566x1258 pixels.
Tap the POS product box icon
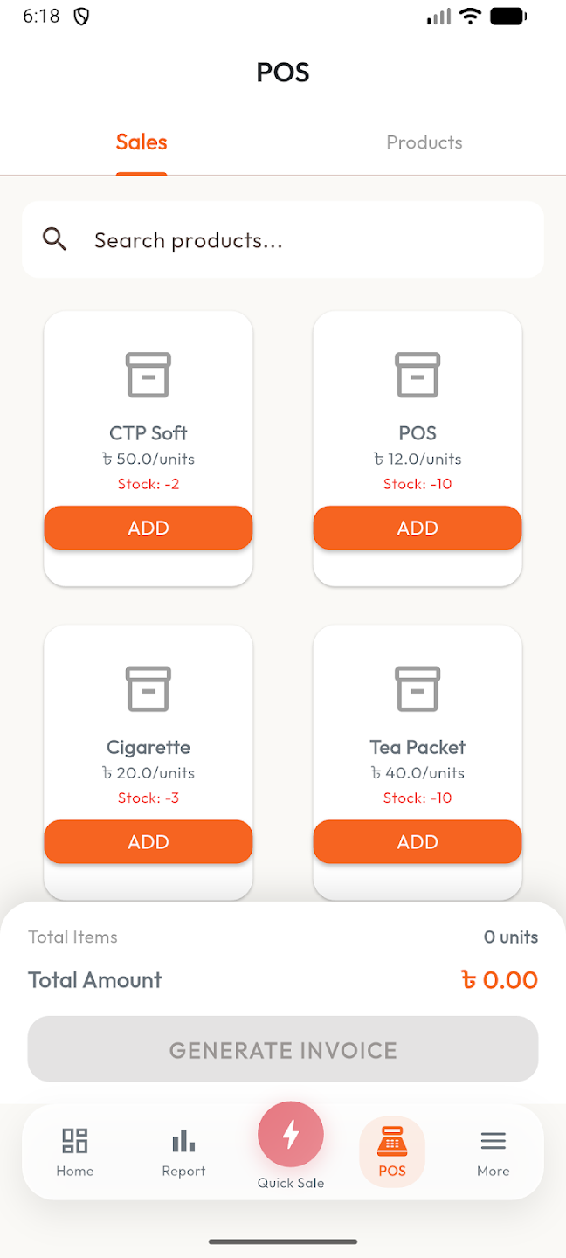coord(418,375)
